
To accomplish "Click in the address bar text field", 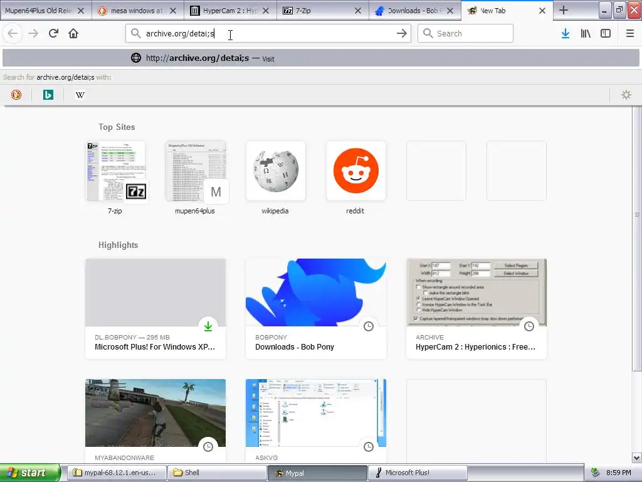I will 268,33.
